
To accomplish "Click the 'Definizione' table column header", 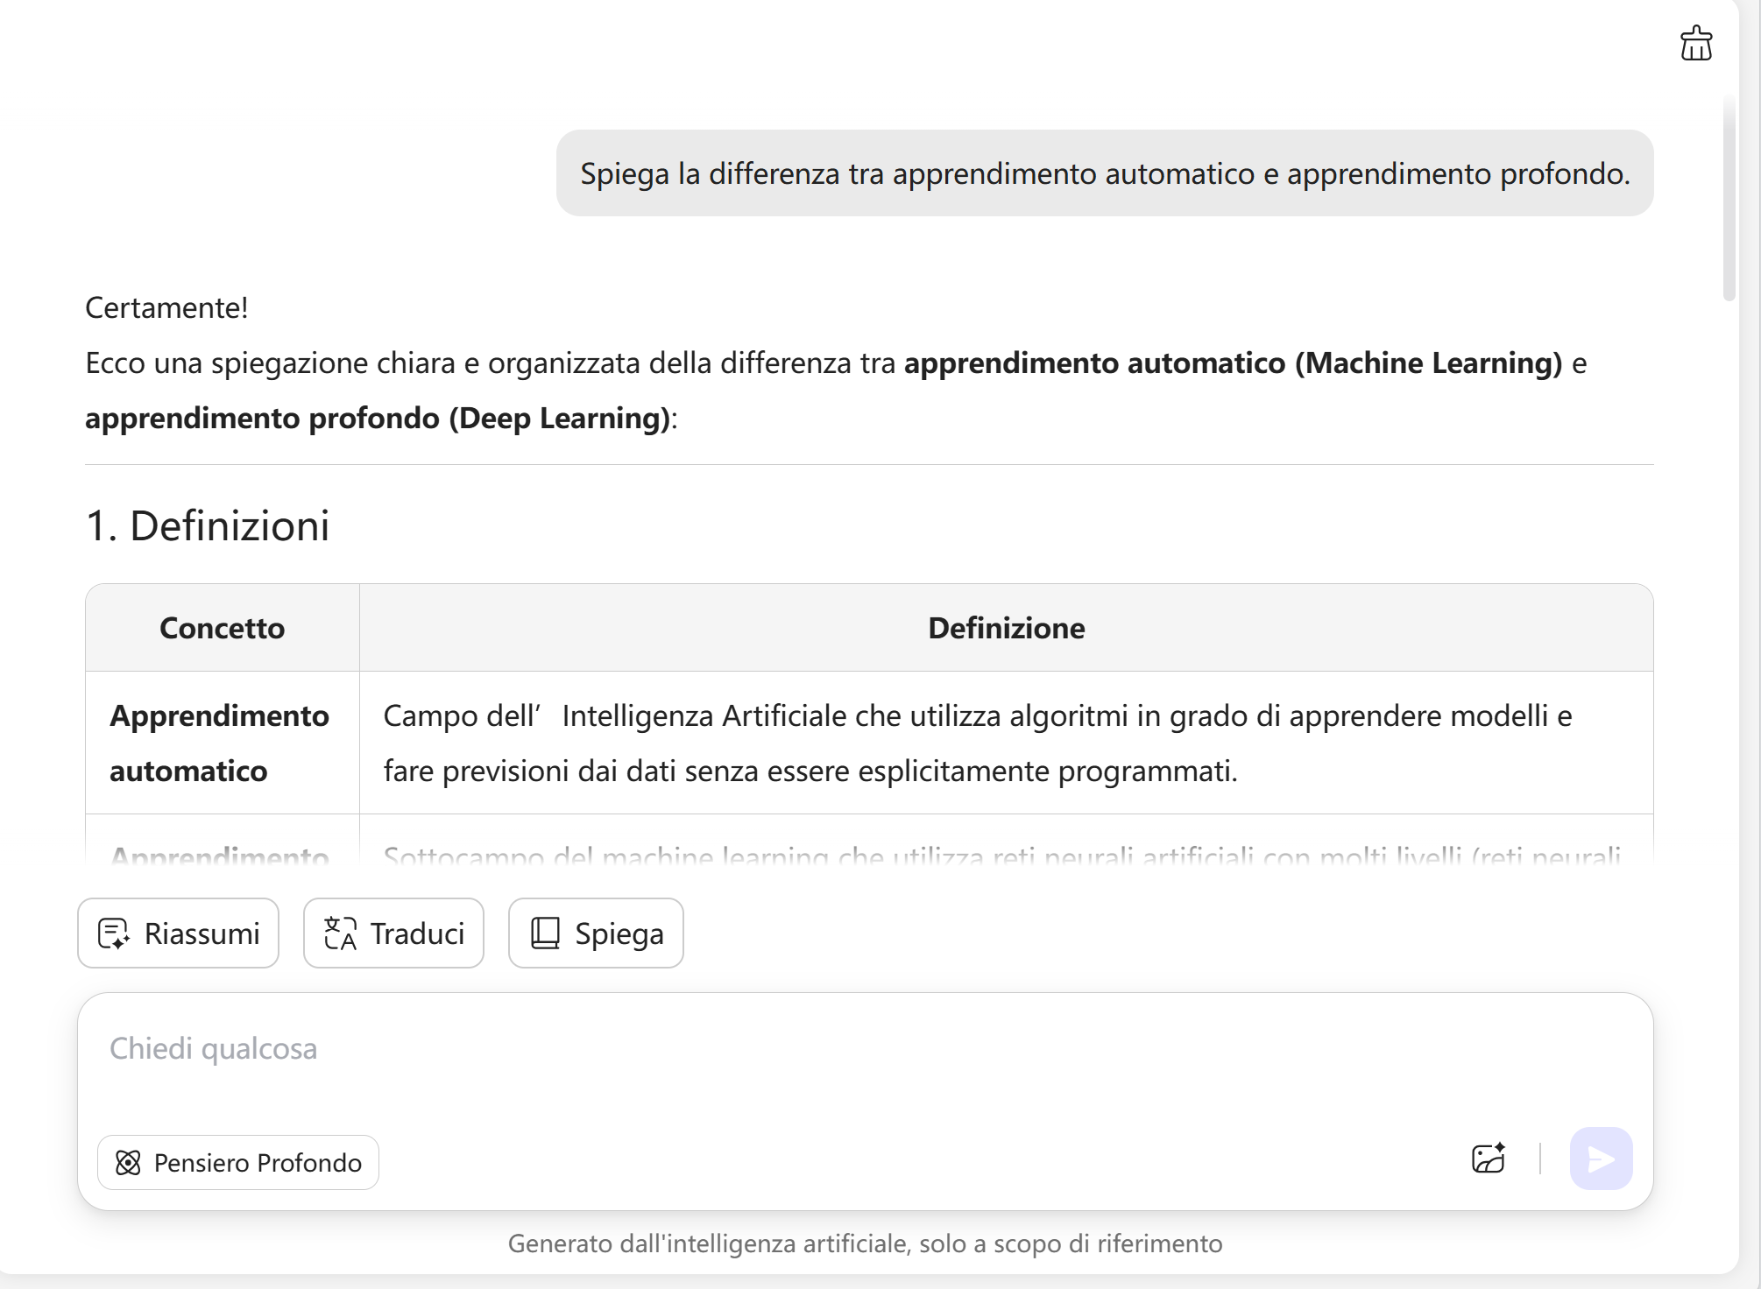I will click(1006, 628).
